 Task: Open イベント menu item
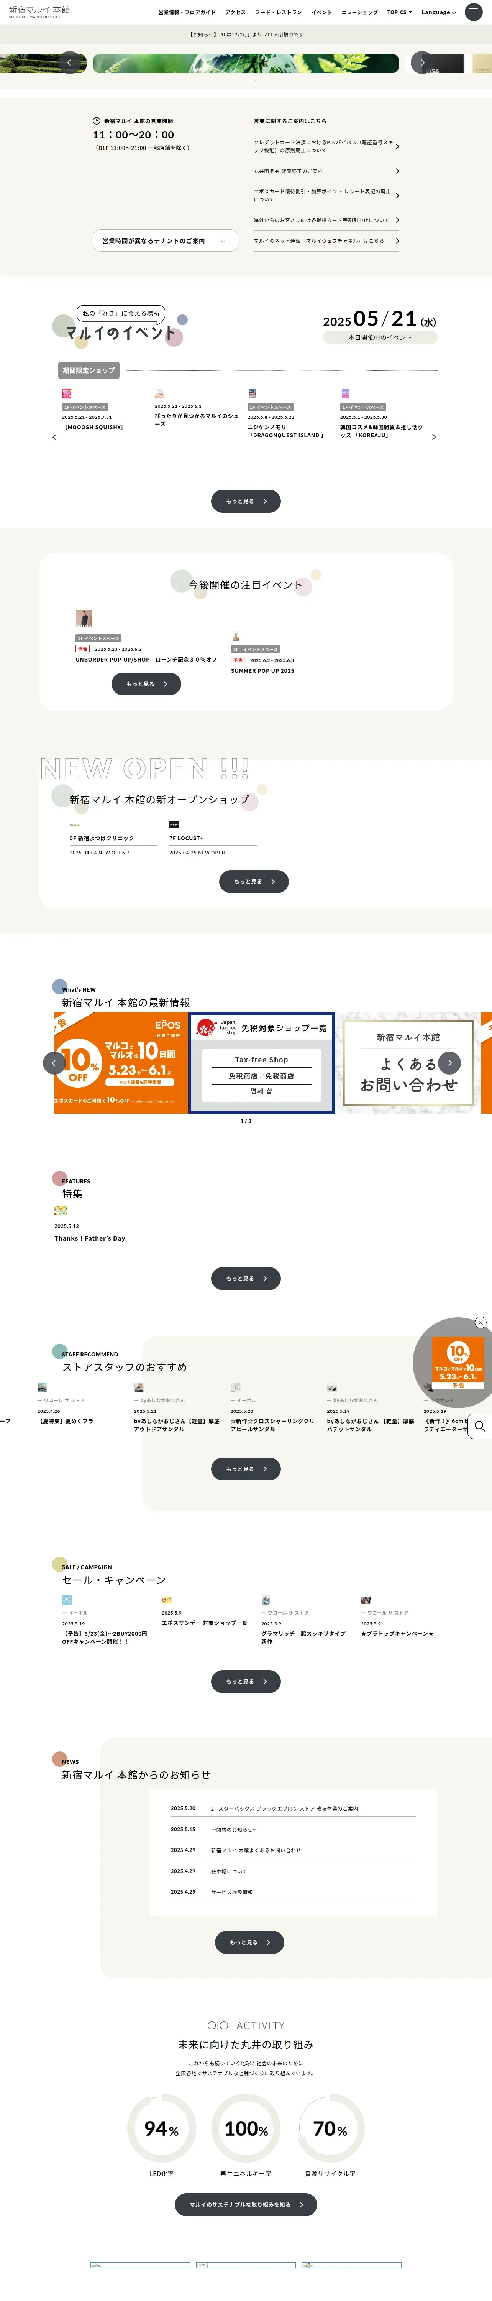(x=321, y=13)
